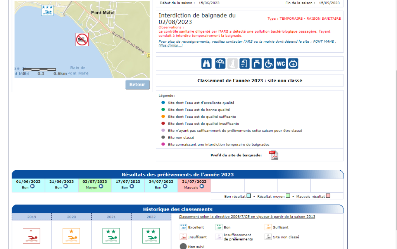Click the first aid kit icon
The width and height of the screenshot is (397, 249).
(293, 64)
